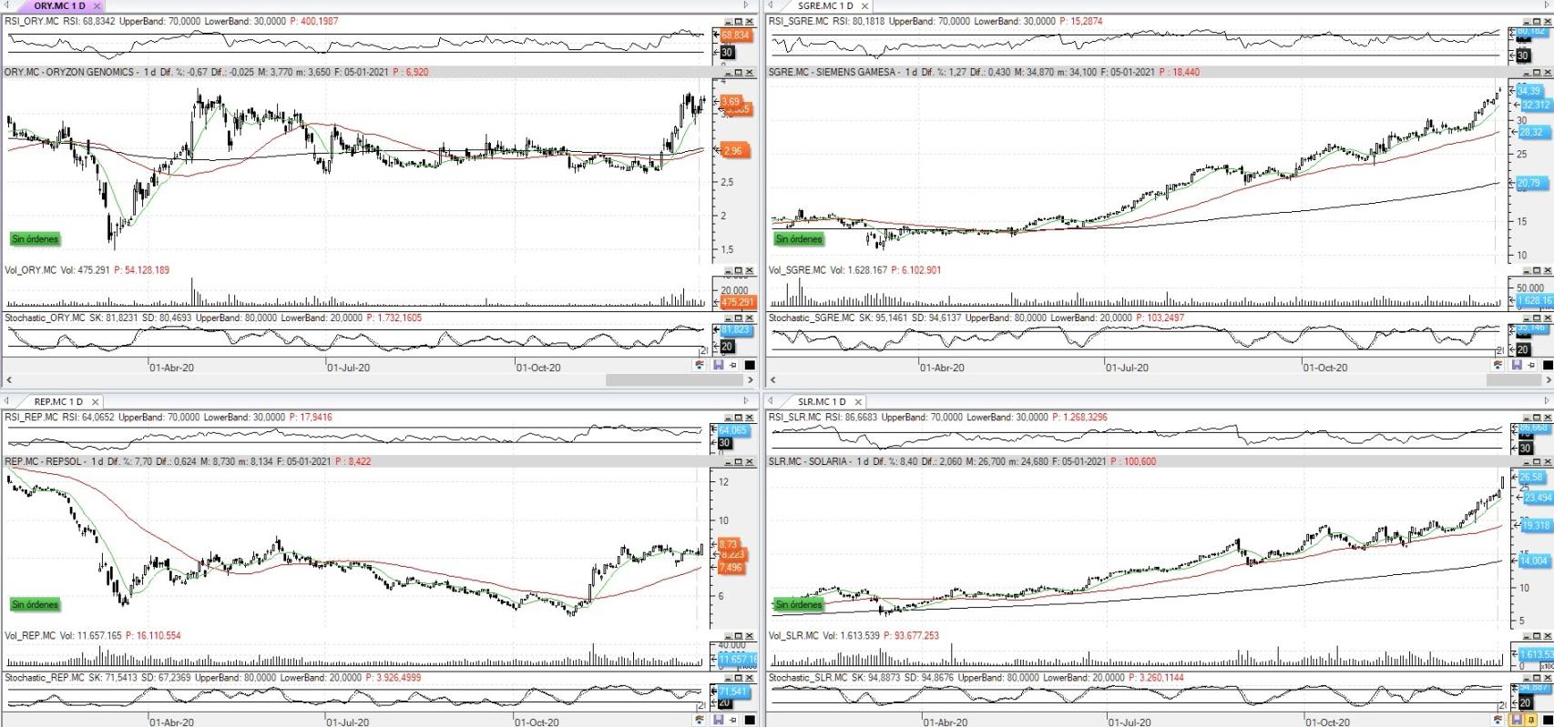Open black color swatch below ORY chart
The height and width of the screenshot is (727, 1554).
(x=750, y=365)
